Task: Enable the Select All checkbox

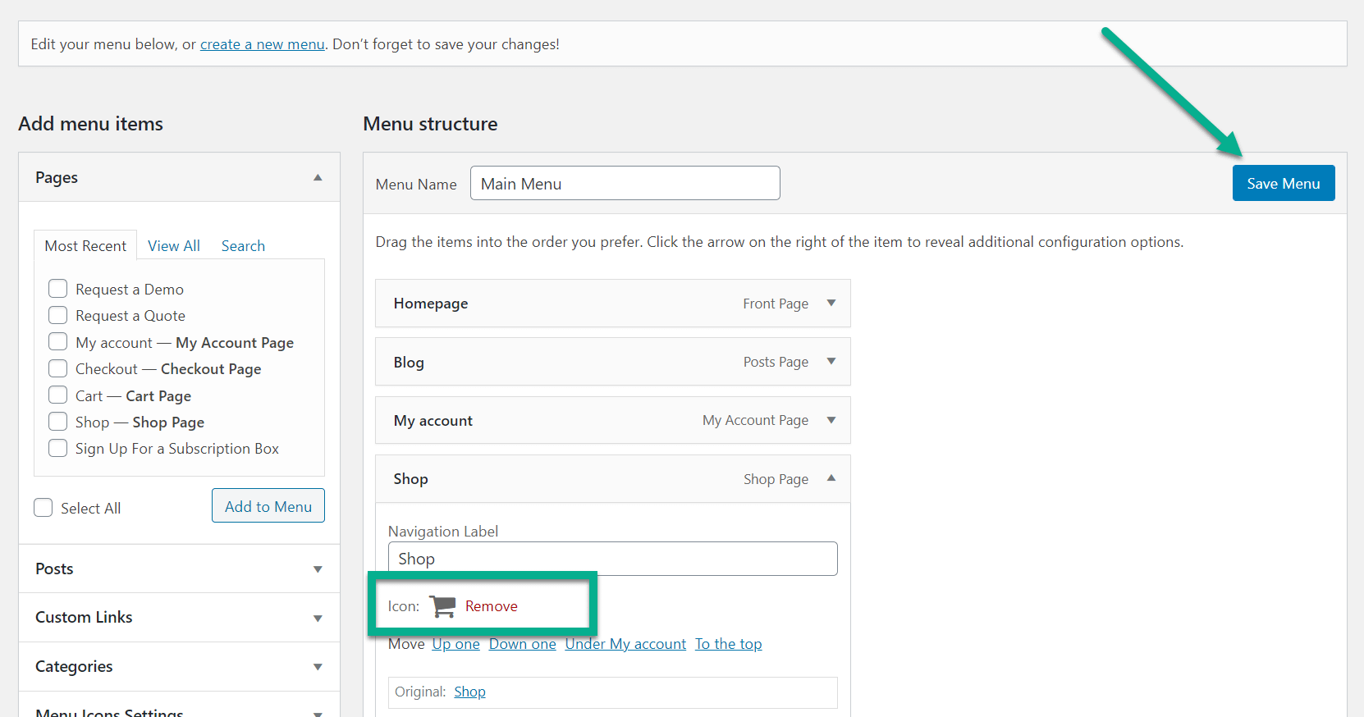Action: pos(43,508)
